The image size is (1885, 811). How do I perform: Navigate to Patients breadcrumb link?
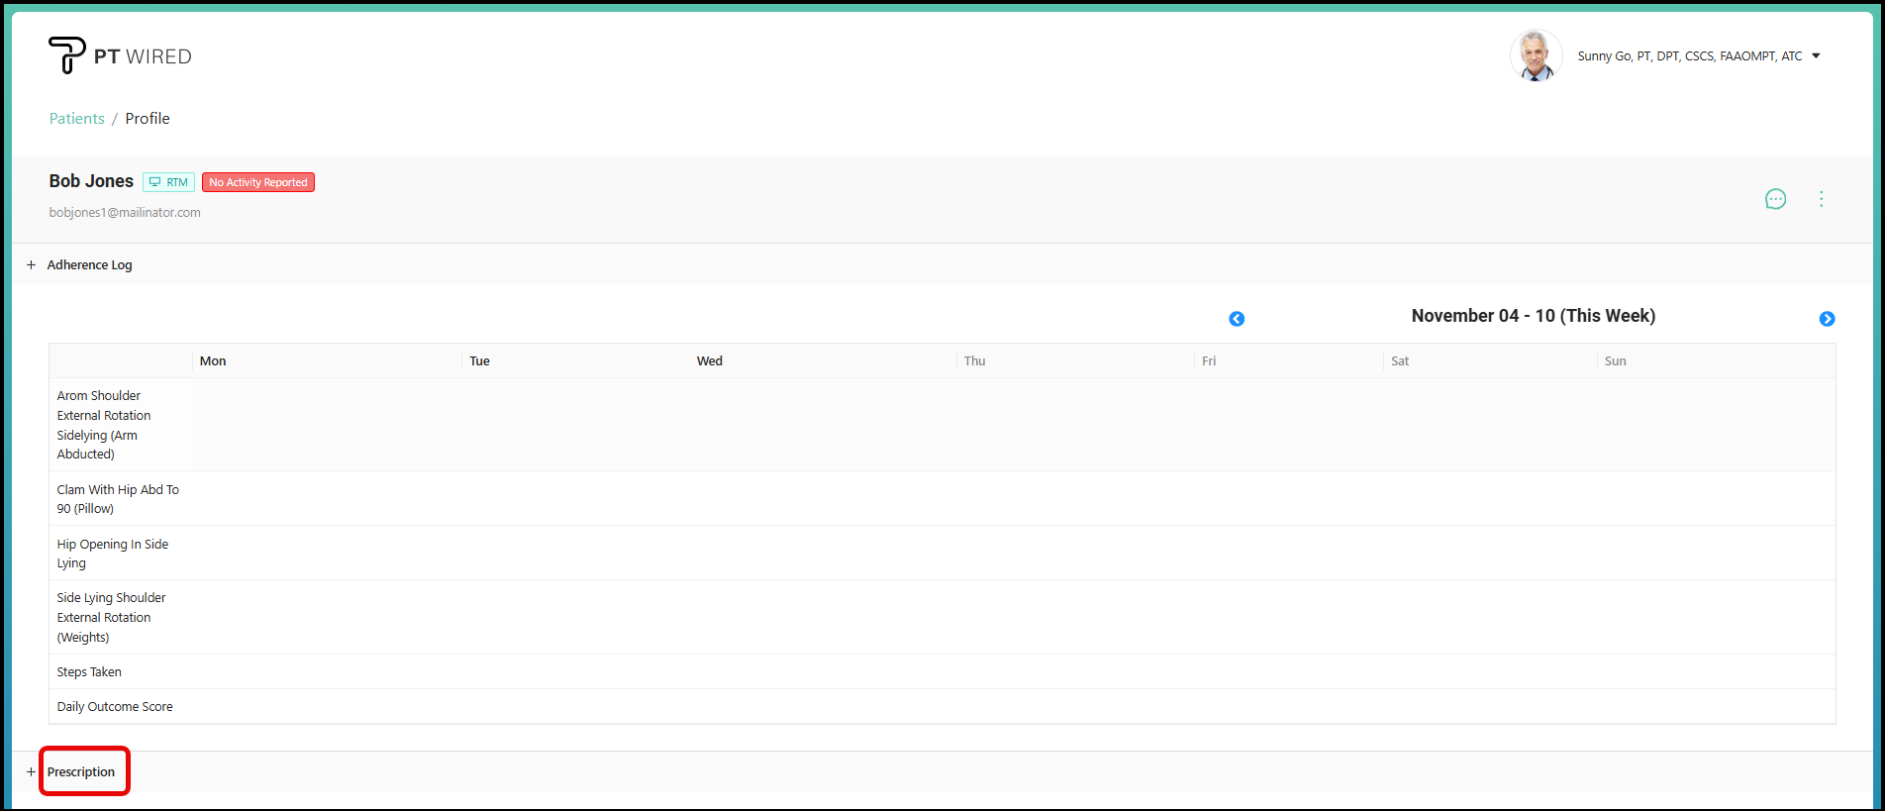[76, 119]
